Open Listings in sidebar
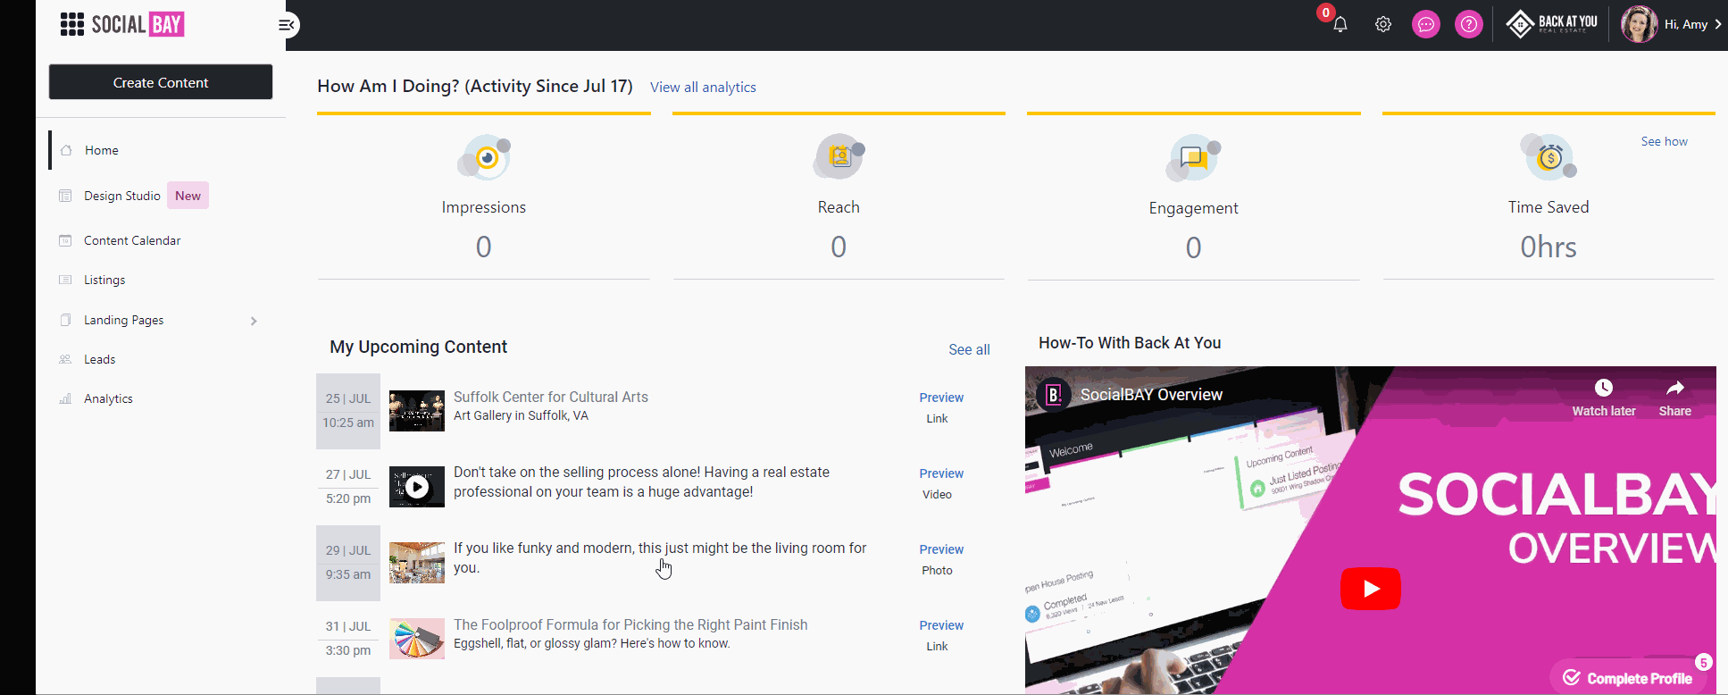1728x695 pixels. click(104, 280)
